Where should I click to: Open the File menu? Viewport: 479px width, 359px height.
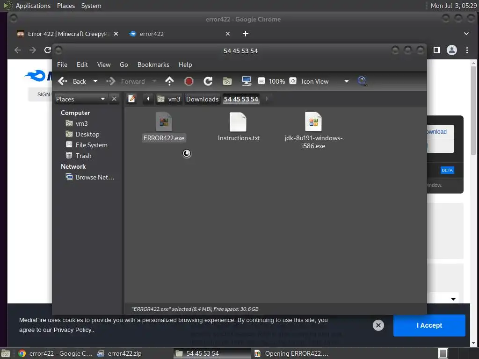tap(62, 65)
